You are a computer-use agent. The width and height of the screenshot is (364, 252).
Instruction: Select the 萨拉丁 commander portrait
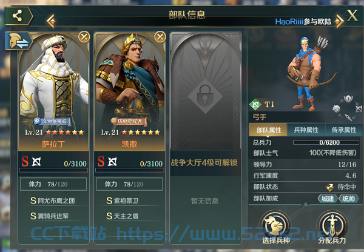tap(53, 91)
